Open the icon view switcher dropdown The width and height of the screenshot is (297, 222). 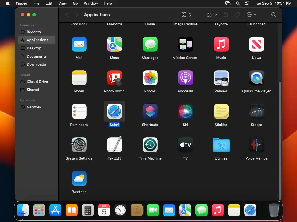tap(186, 15)
